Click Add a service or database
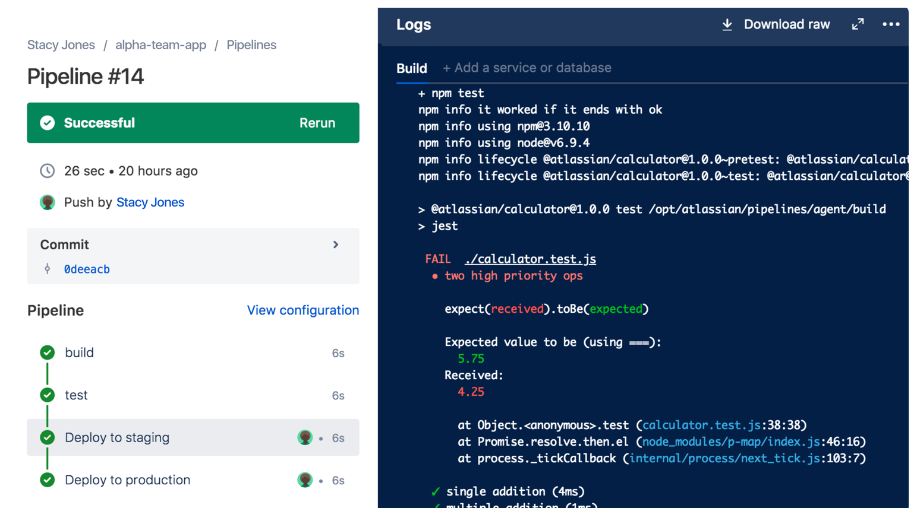 [527, 68]
